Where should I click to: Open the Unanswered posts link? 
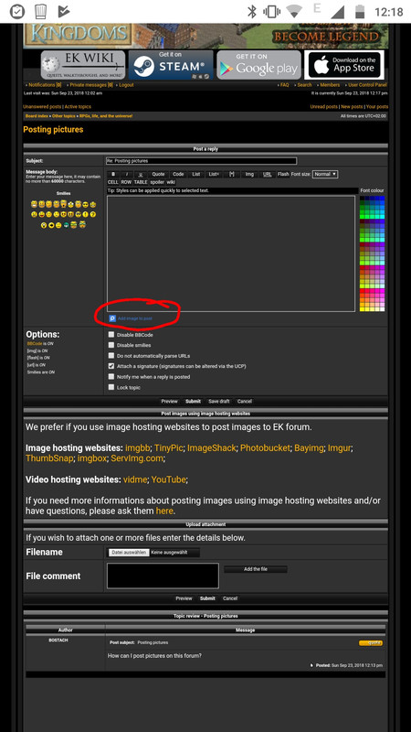42,106
